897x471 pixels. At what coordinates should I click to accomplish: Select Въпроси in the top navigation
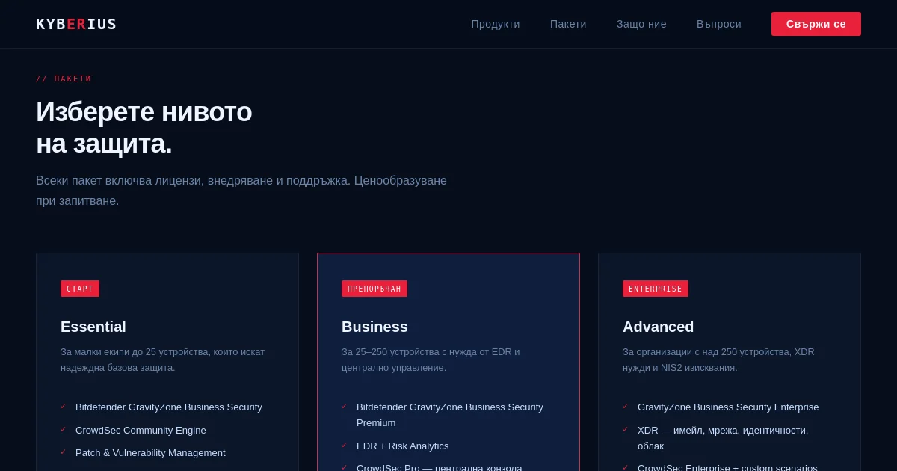click(x=719, y=24)
